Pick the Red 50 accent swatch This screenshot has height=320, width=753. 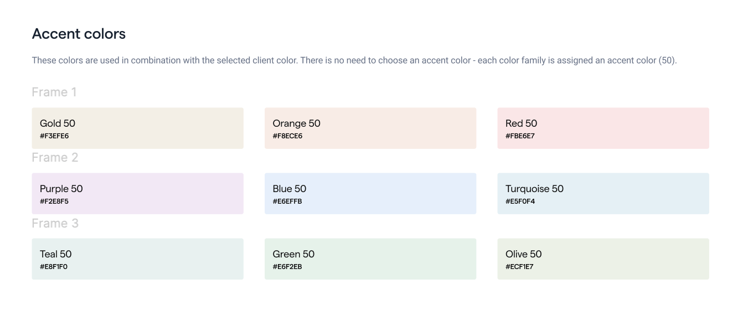pyautogui.click(x=603, y=128)
